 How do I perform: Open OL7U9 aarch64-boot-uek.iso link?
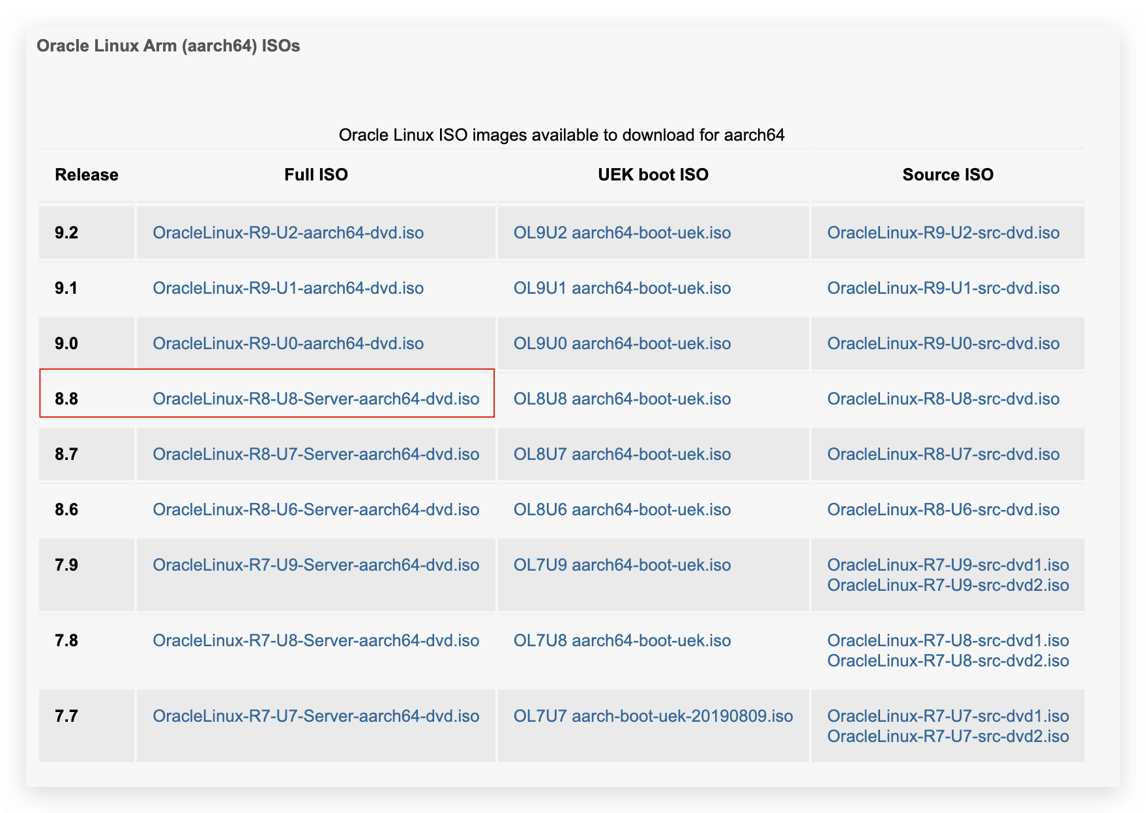point(622,565)
